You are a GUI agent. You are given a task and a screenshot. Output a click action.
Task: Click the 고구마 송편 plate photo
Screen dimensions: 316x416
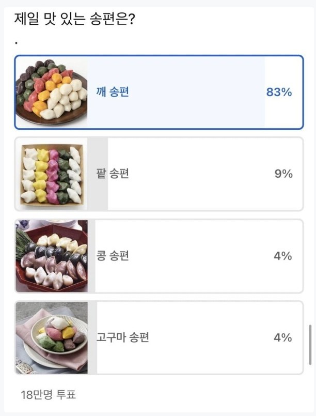(52, 338)
